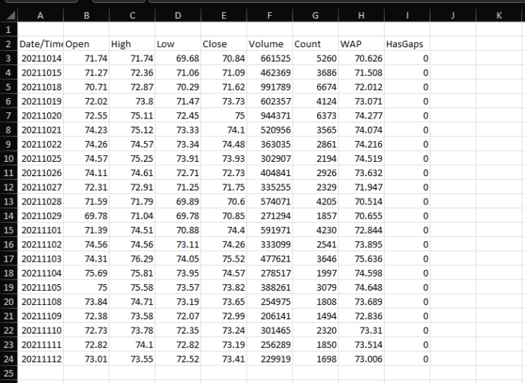Select WAP value 73.006
The width and height of the screenshot is (525, 383).
click(361, 359)
